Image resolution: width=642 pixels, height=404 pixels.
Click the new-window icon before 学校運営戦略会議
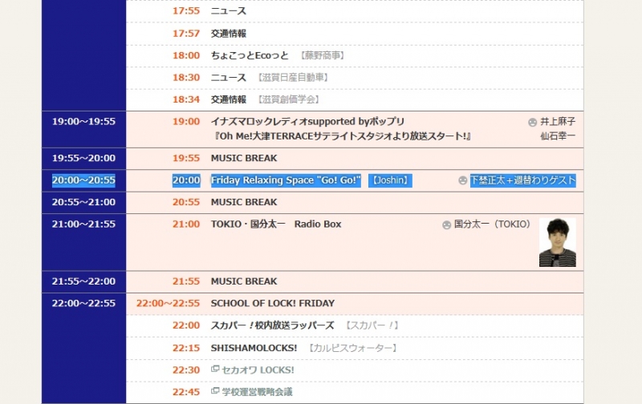pos(214,392)
